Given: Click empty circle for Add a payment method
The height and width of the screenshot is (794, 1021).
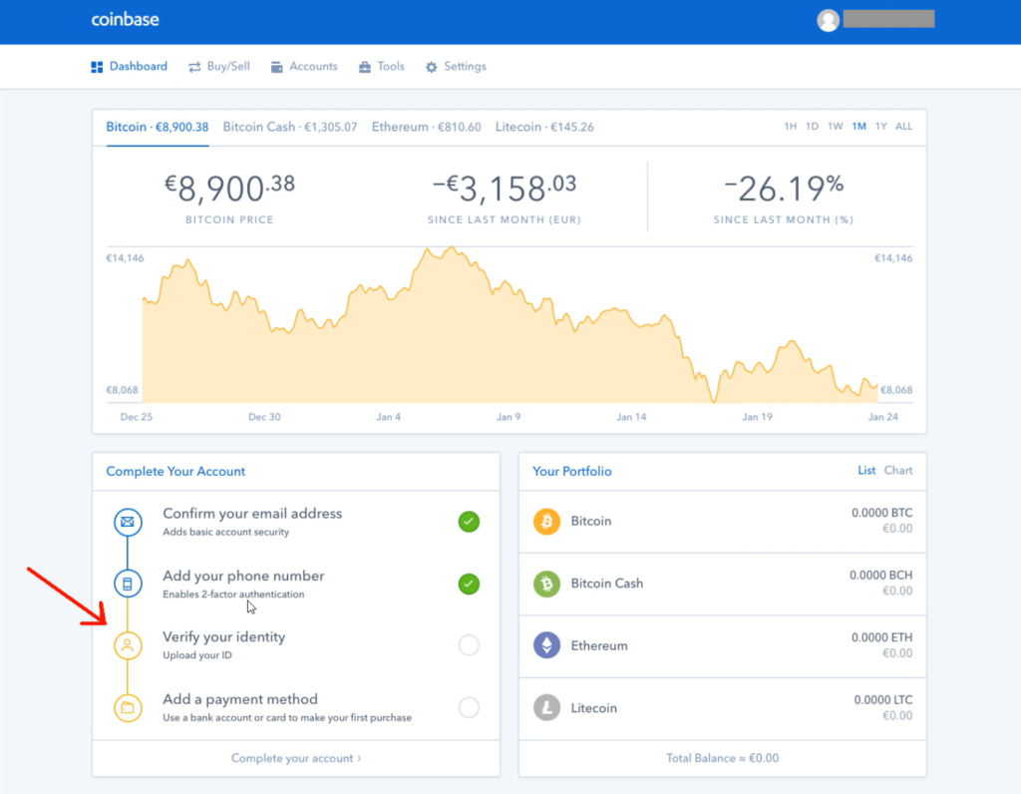Looking at the screenshot, I should 469,707.
